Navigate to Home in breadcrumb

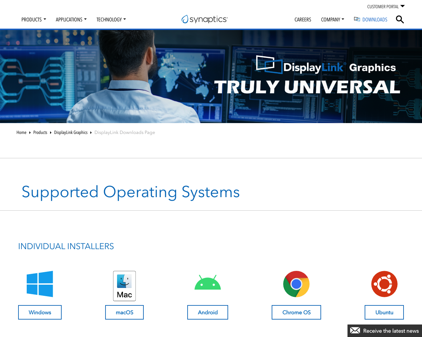click(x=21, y=132)
